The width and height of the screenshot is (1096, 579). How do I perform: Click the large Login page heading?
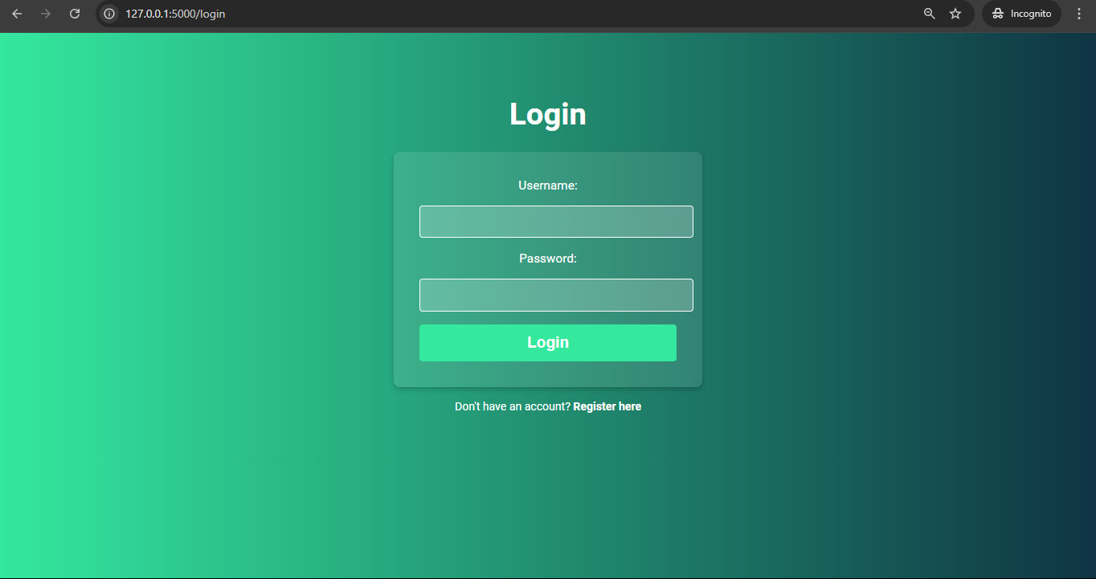pos(548,114)
